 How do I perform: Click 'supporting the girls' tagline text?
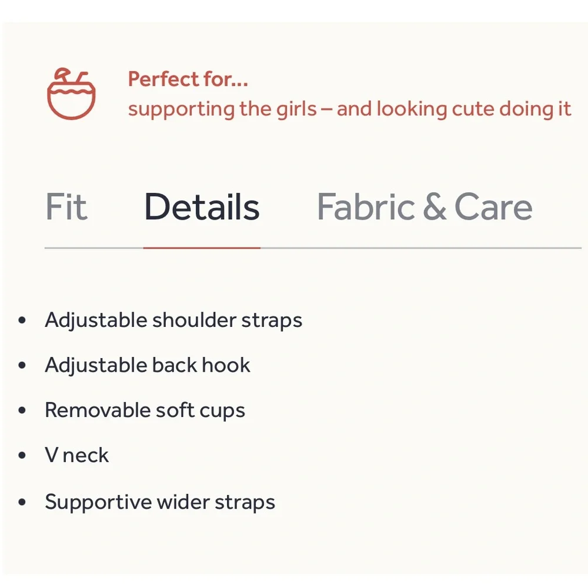point(222,109)
